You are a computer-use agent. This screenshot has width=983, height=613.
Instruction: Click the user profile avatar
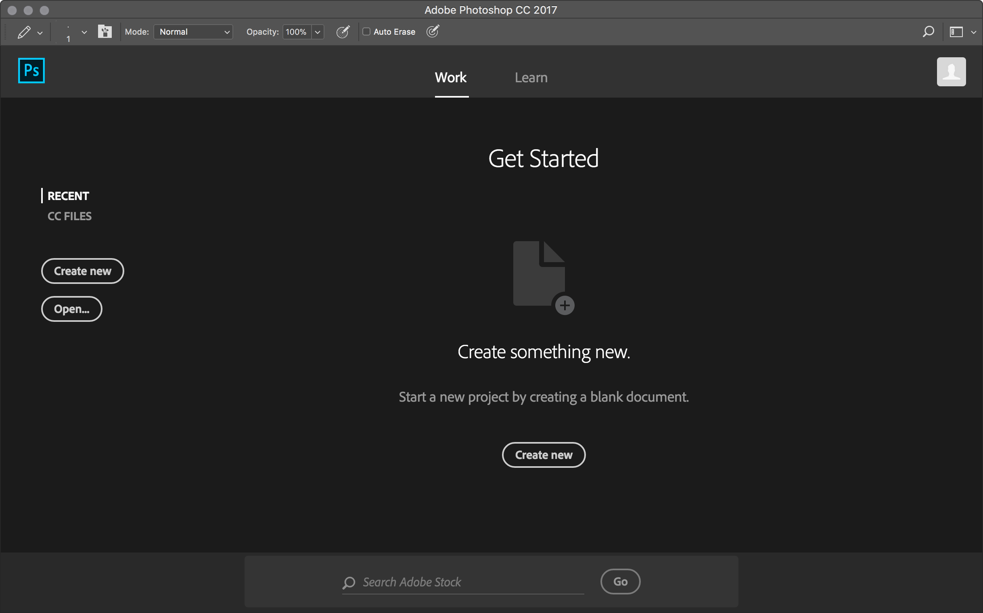click(x=951, y=71)
